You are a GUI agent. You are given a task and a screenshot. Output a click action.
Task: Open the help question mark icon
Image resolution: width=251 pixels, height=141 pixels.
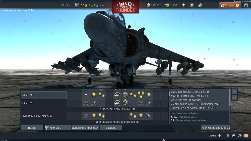[x=246, y=5]
